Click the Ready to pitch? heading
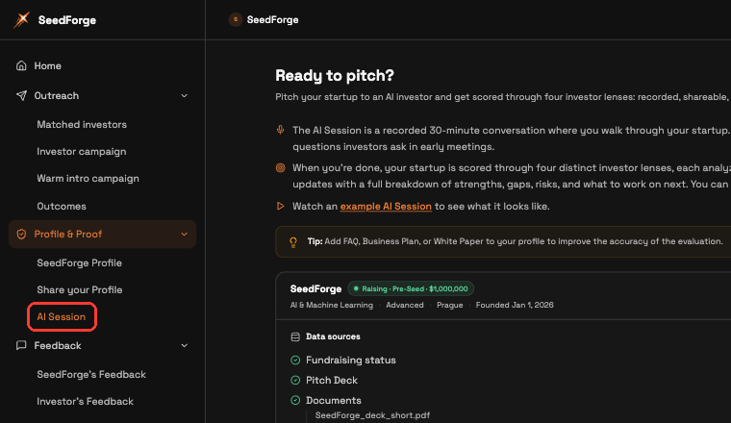 coord(335,76)
